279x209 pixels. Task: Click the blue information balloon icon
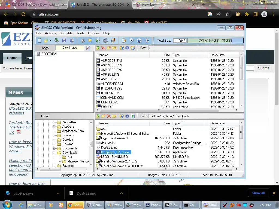pyautogui.click(x=132, y=41)
